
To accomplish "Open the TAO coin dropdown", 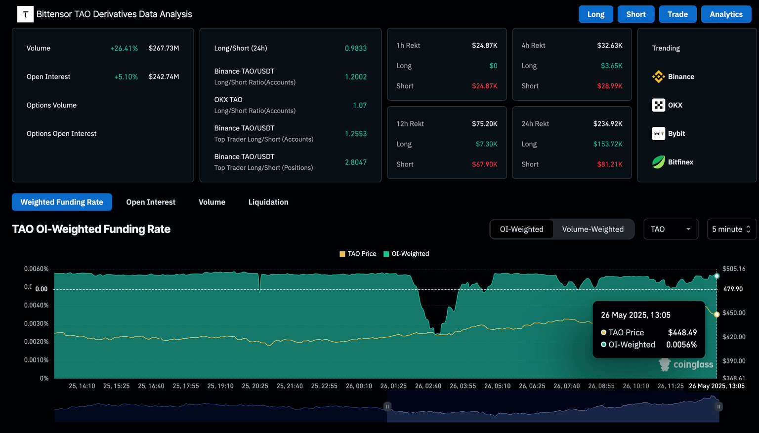I will pyautogui.click(x=671, y=229).
